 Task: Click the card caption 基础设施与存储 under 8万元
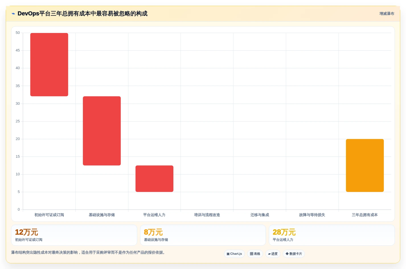click(x=156, y=240)
